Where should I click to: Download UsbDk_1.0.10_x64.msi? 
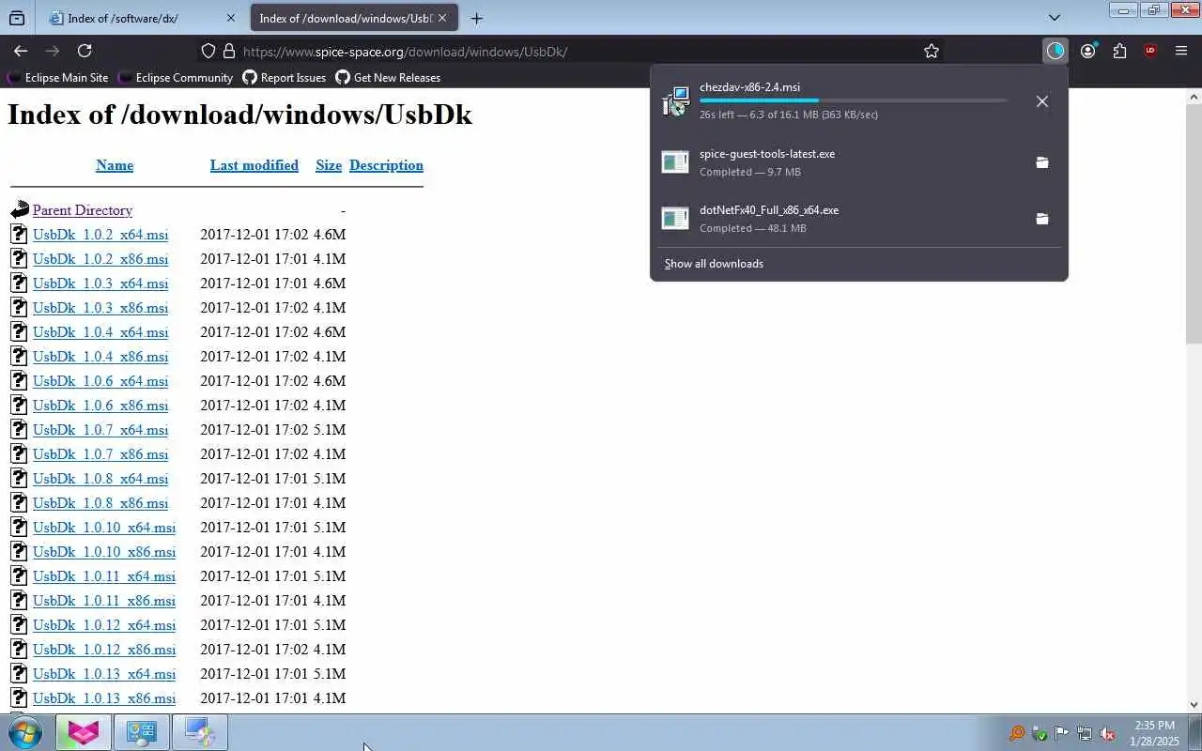104,528
